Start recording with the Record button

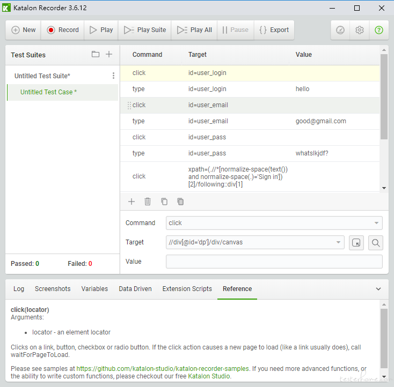pyautogui.click(x=63, y=30)
